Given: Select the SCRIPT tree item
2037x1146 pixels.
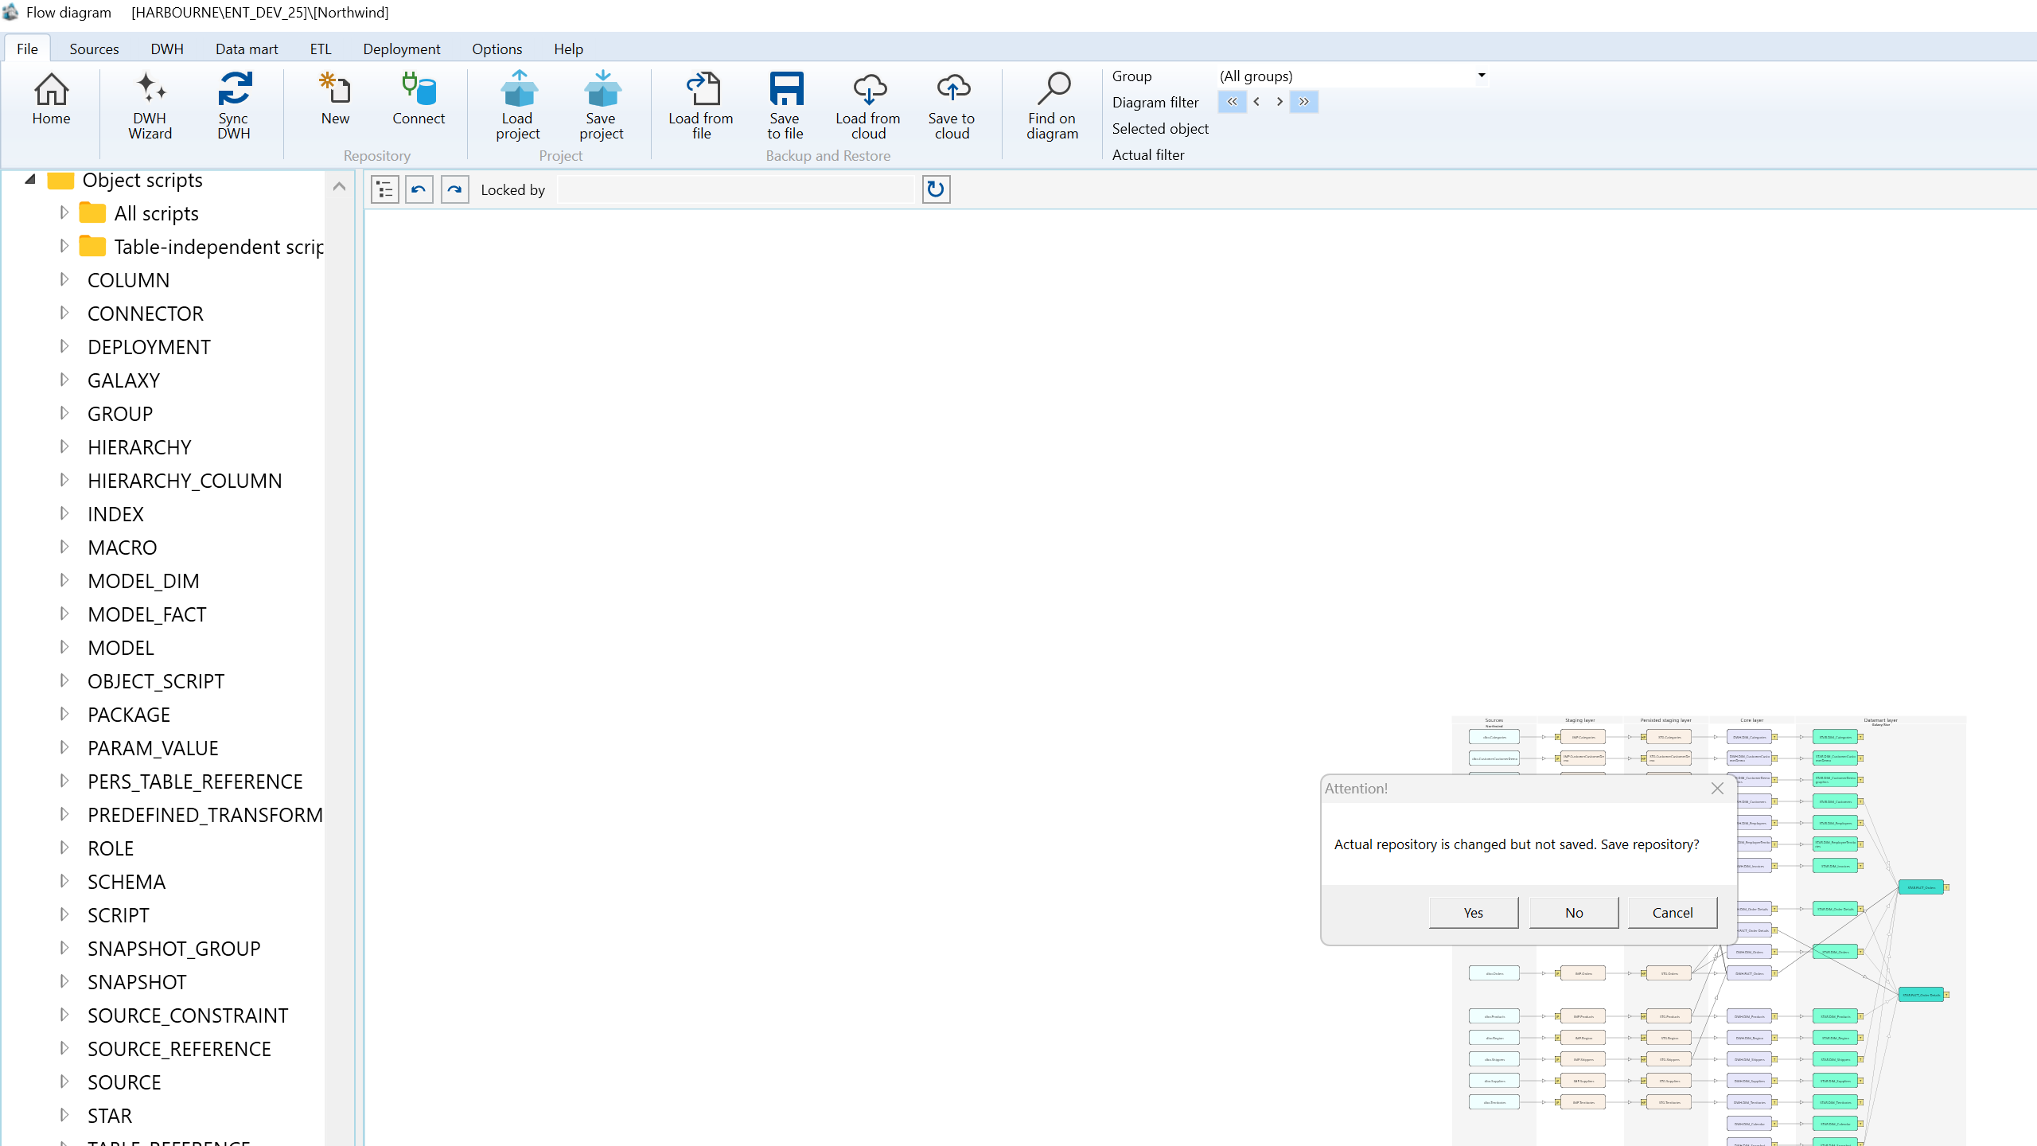Looking at the screenshot, I should 119,915.
